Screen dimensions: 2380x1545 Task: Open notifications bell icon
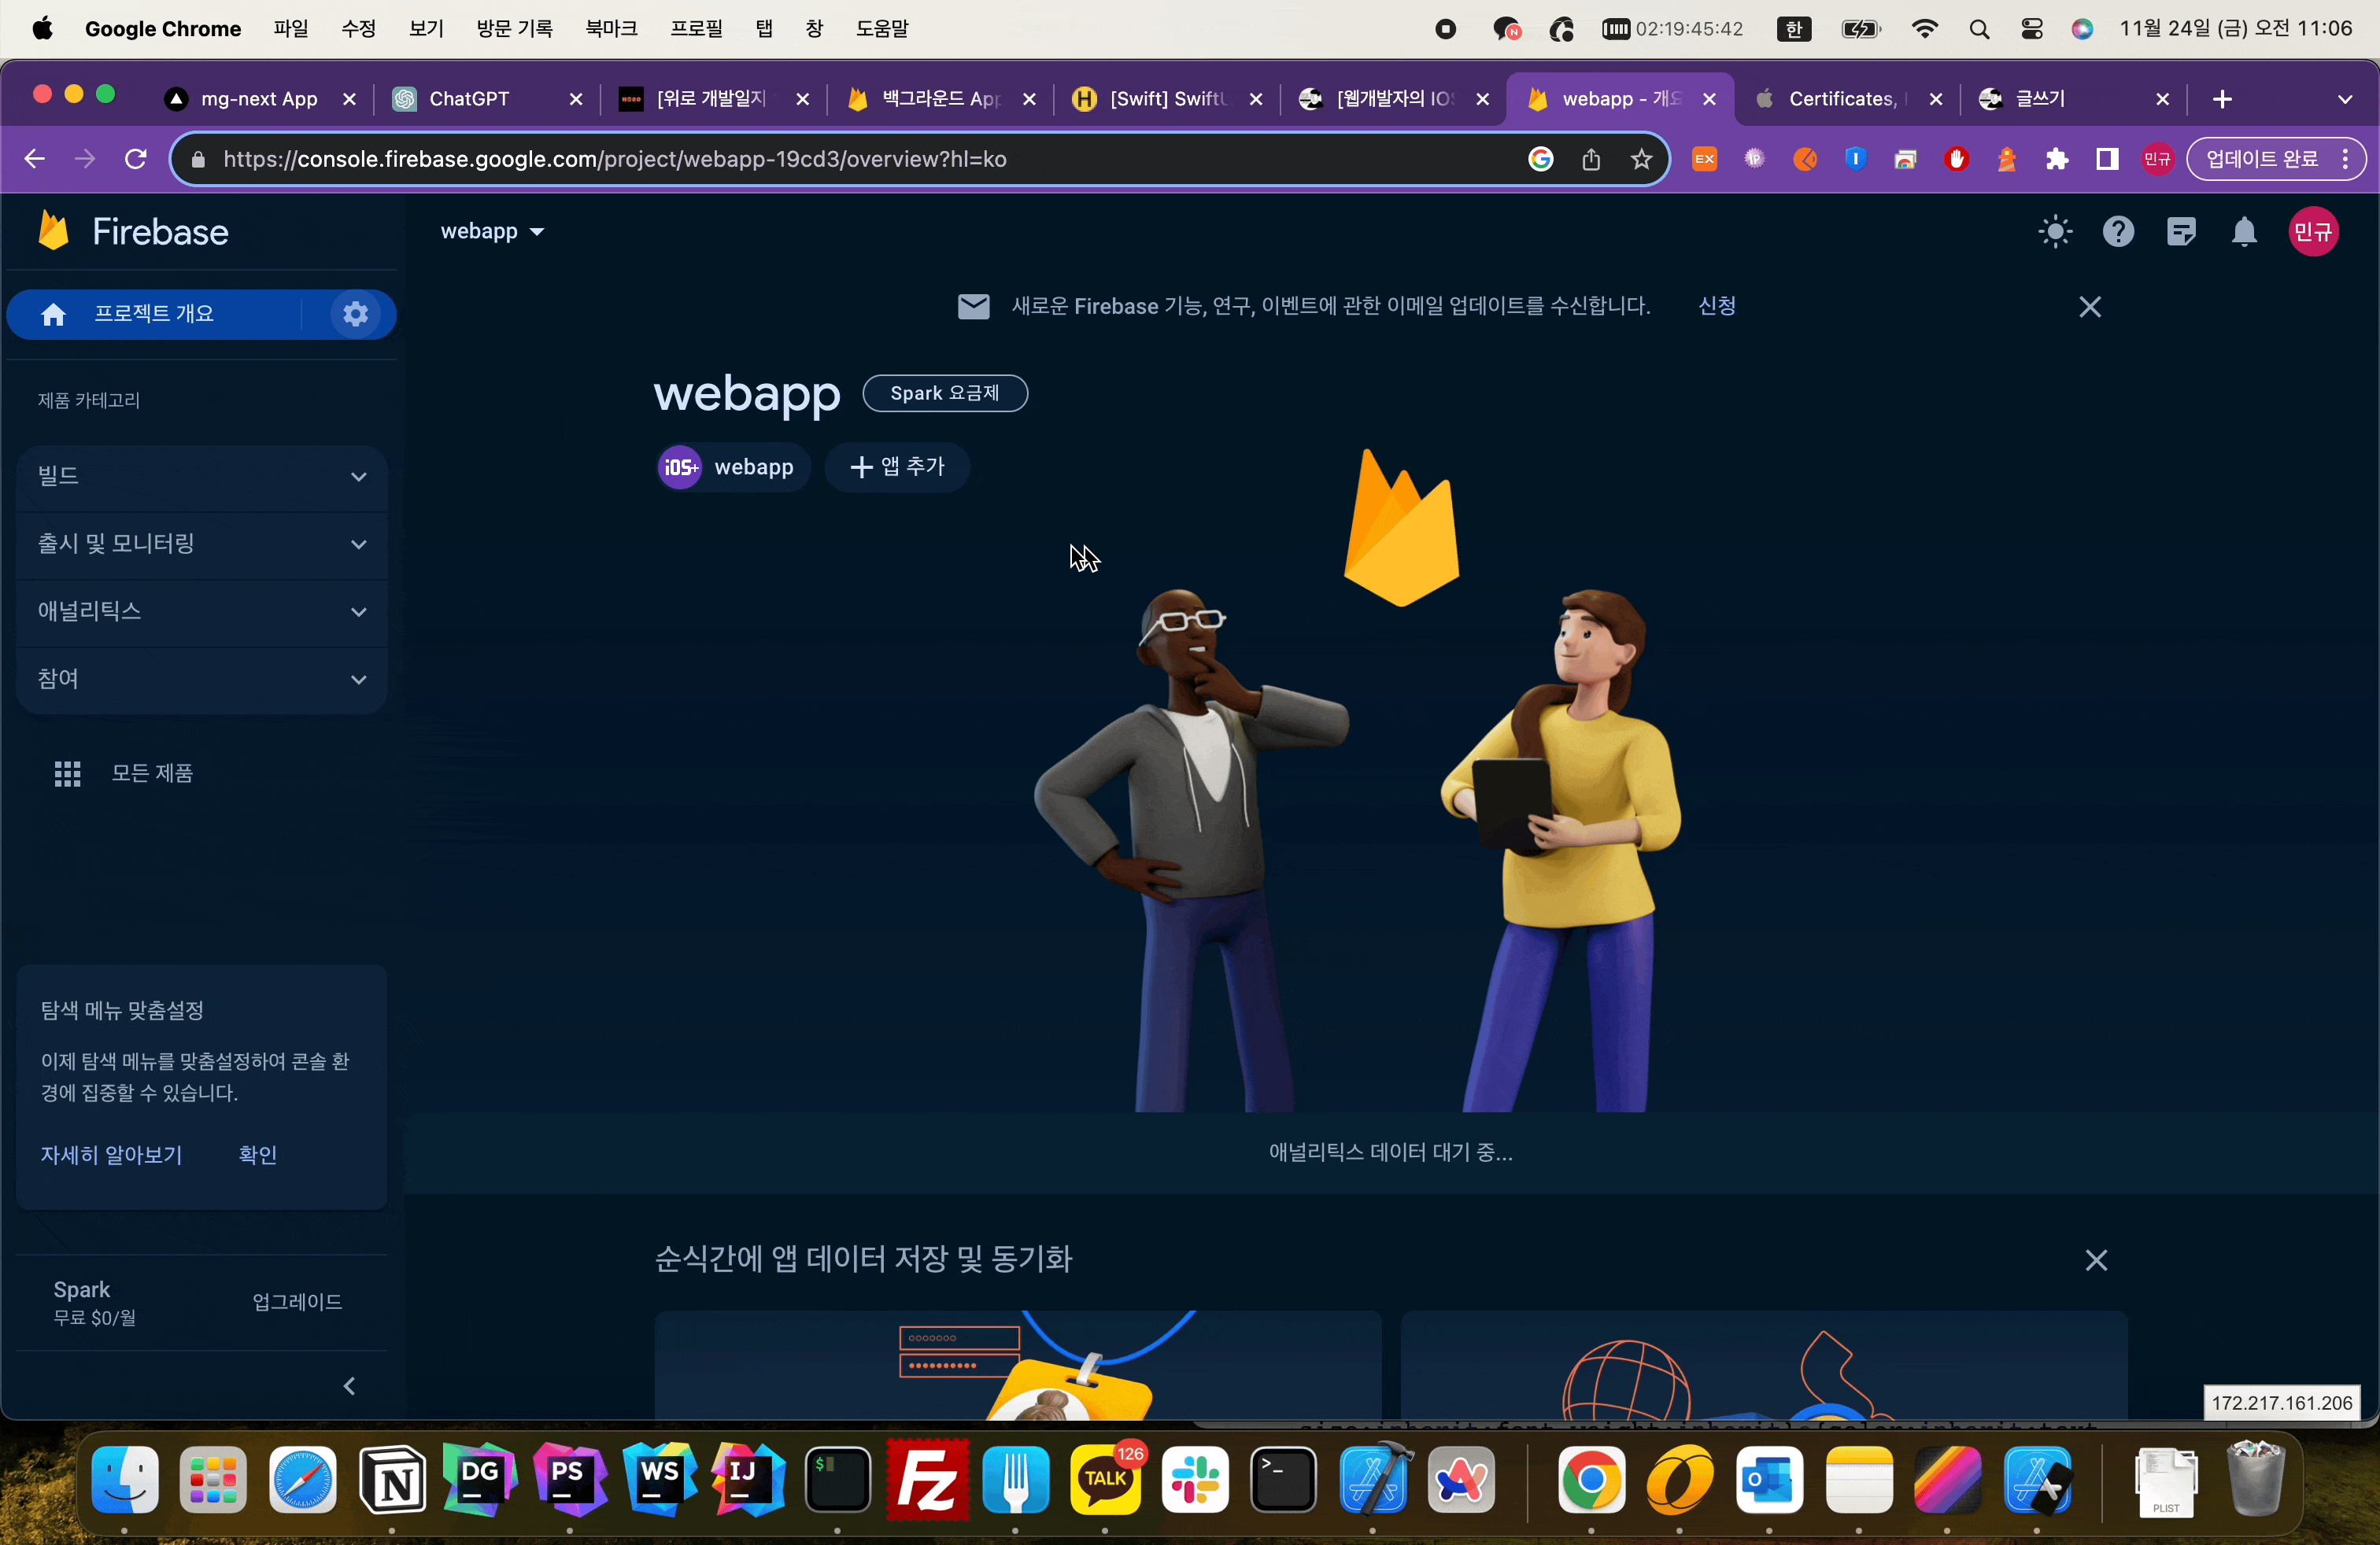tap(2243, 232)
